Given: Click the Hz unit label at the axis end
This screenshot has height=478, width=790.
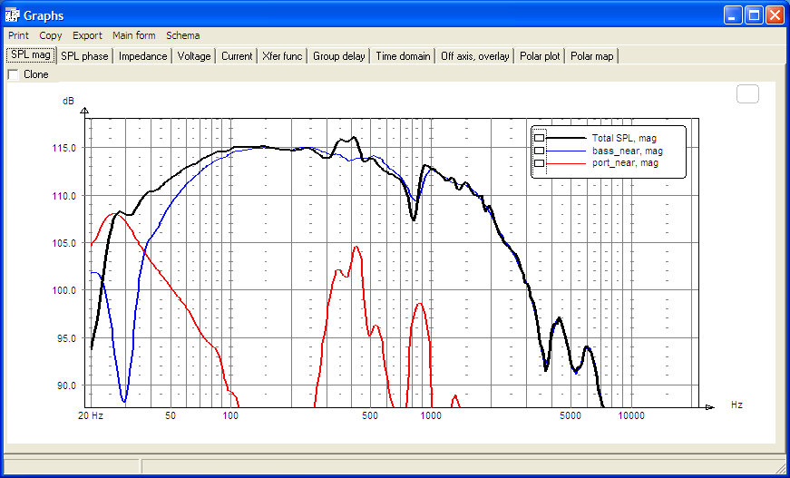Looking at the screenshot, I should pos(736,405).
